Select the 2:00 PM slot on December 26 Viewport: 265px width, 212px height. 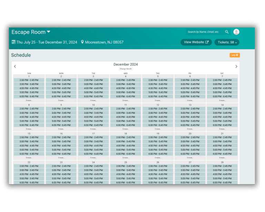click(158, 166)
